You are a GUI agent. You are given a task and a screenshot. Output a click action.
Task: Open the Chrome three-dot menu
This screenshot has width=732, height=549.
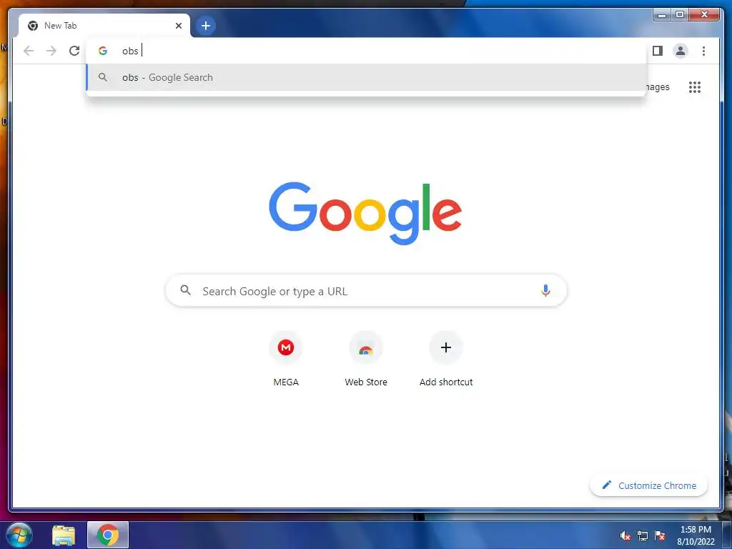[703, 51]
